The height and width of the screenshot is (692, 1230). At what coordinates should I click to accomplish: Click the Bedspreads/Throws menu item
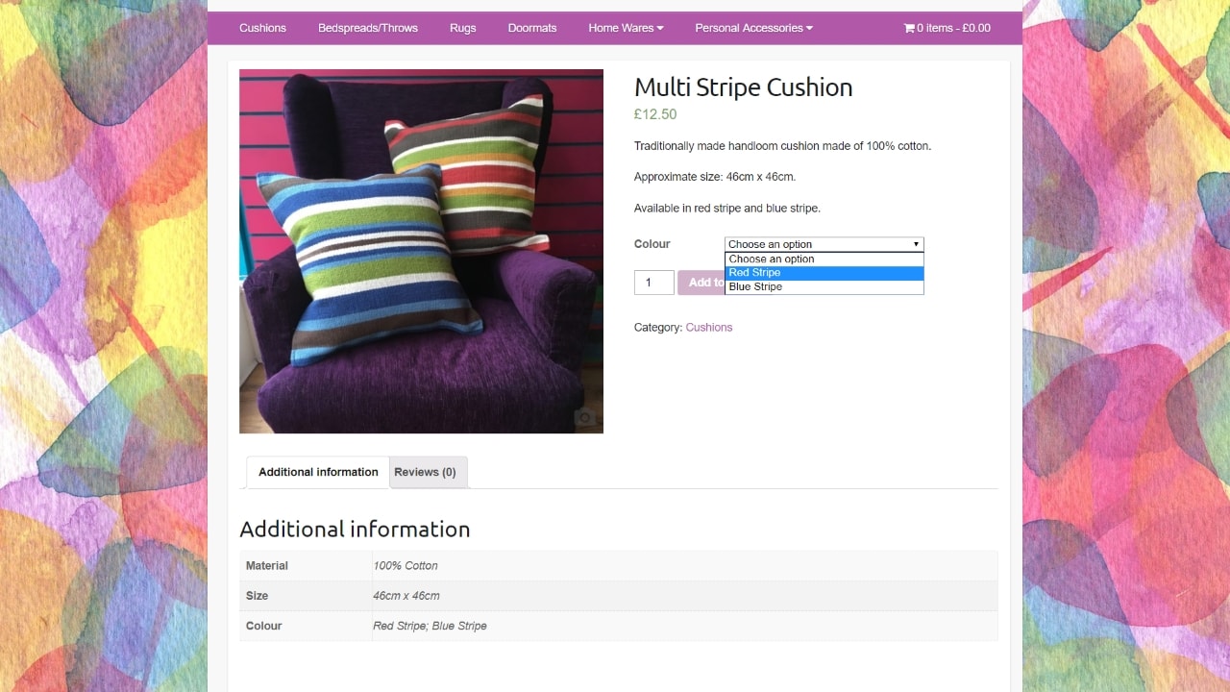pyautogui.click(x=367, y=28)
